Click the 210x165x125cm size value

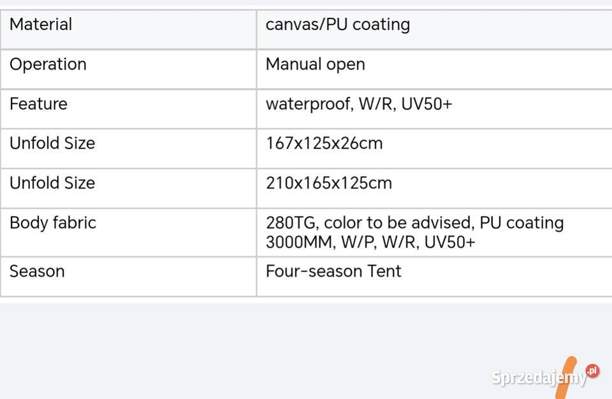(328, 184)
